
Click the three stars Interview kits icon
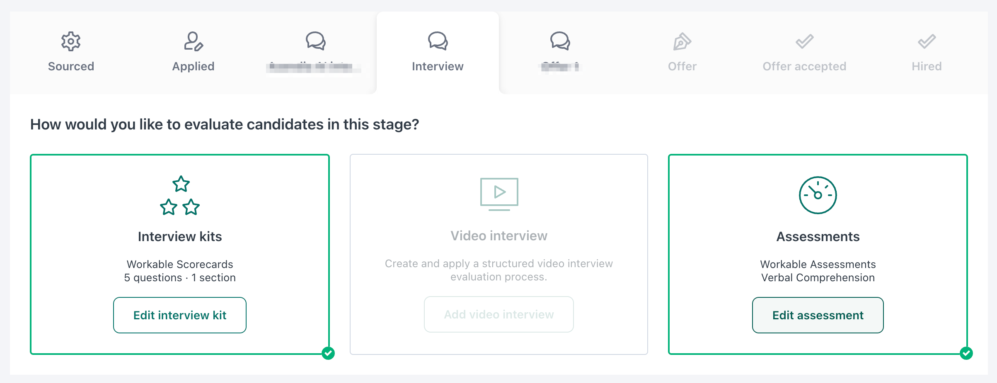click(x=180, y=196)
